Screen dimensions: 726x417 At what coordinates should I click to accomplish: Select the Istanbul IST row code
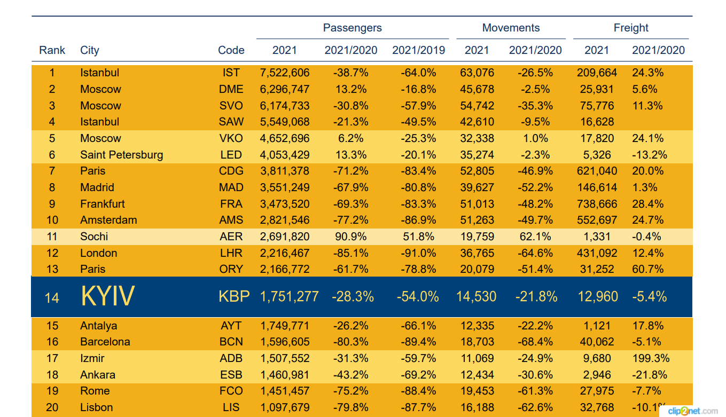point(231,73)
